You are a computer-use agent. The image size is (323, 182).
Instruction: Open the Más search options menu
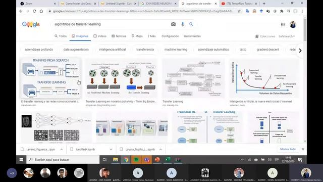(x=152, y=36)
